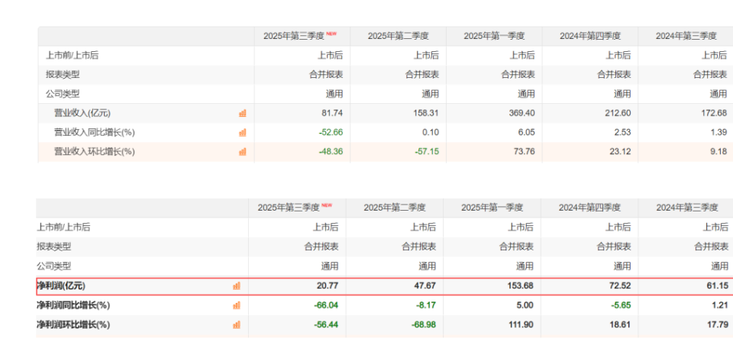Screen dimensions: 733x342
Task: Click the 报表类型 label in the revenue table
Action: 63,74
